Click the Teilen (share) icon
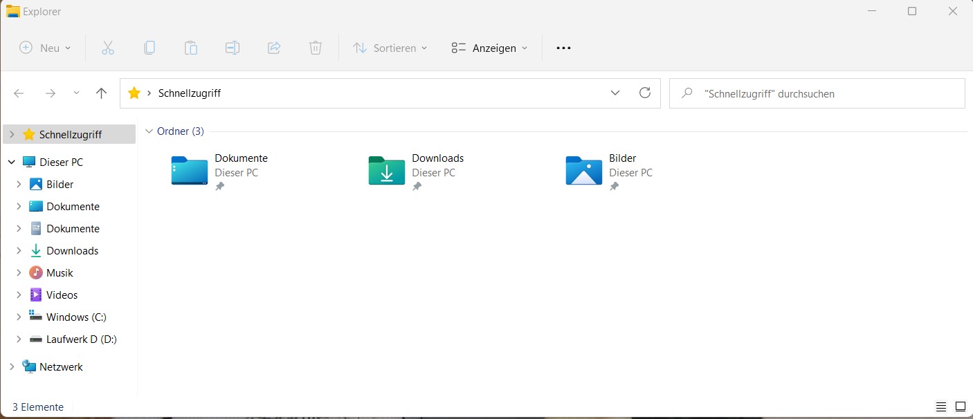Screen dimensions: 973x419 pyautogui.click(x=274, y=48)
